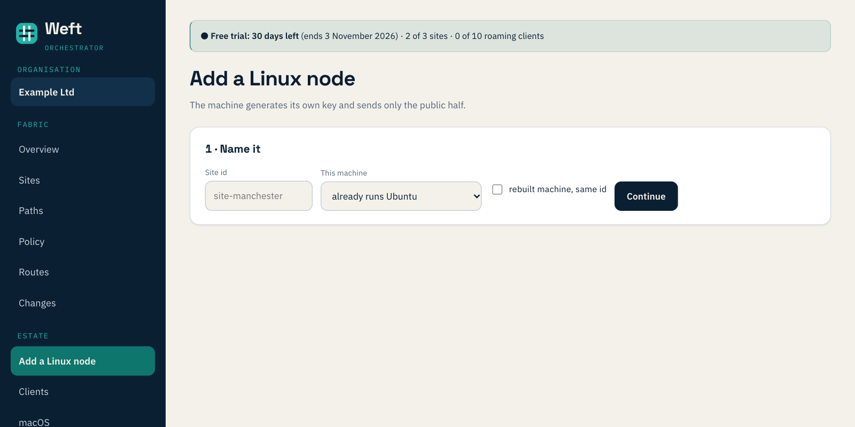
Task: Select Add a Linux node item
Action: pos(83,361)
